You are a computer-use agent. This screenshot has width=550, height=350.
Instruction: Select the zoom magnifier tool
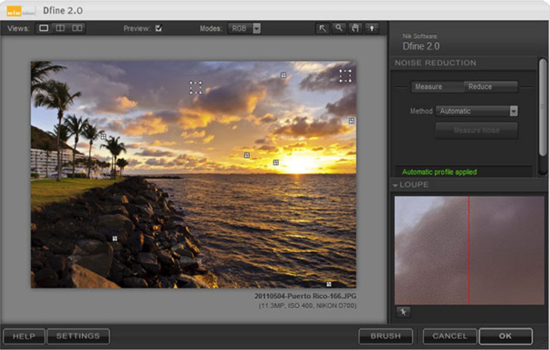click(338, 28)
